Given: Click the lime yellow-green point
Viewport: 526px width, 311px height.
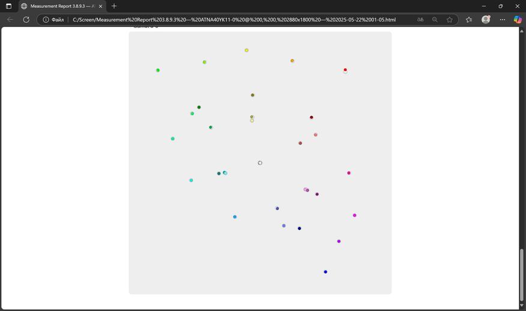Looking at the screenshot, I should (204, 62).
